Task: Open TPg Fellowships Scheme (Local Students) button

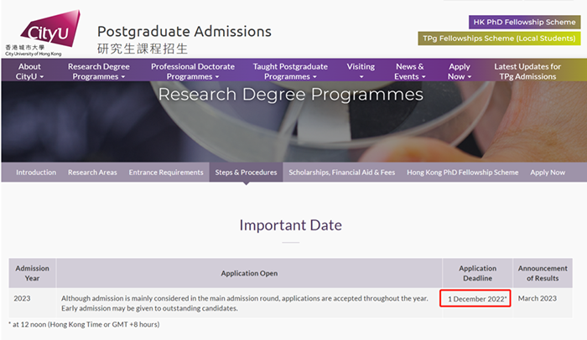Action: (x=500, y=39)
